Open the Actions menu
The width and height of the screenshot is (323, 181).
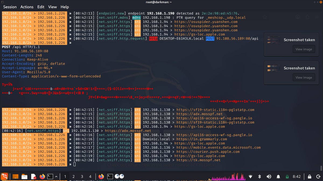pyautogui.click(x=27, y=7)
